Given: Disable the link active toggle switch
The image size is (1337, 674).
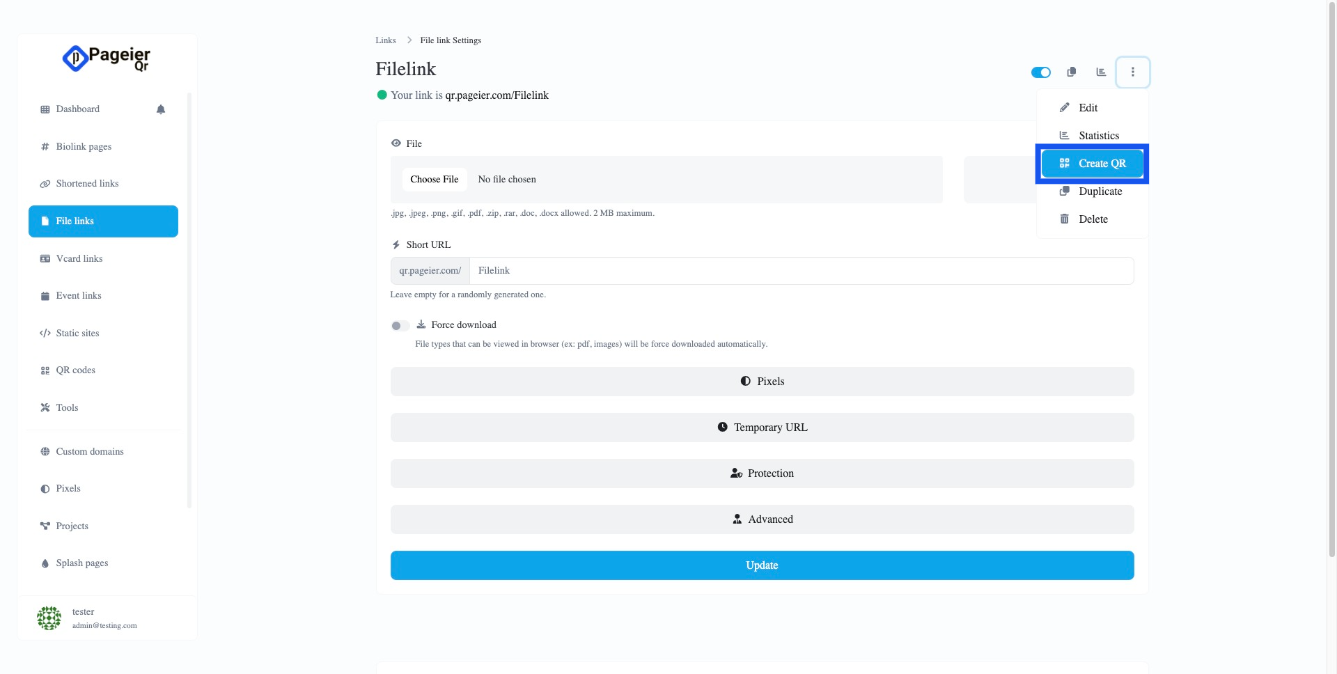Looking at the screenshot, I should 1040,72.
